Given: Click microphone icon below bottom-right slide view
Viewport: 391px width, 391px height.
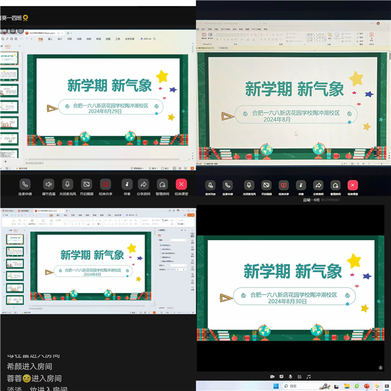Looking at the screenshot, I should [291, 377].
